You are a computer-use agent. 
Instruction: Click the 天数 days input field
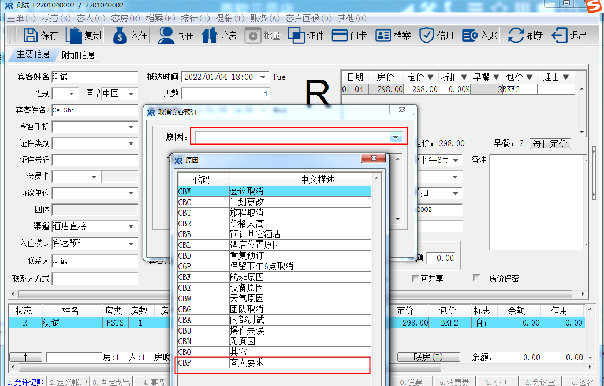coord(225,94)
